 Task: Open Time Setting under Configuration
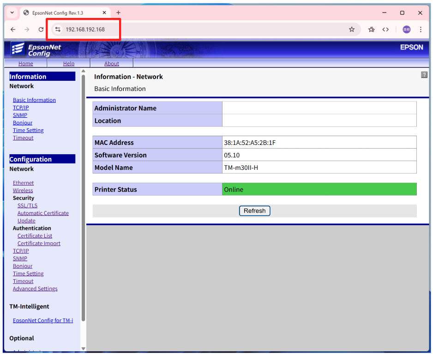click(x=28, y=274)
